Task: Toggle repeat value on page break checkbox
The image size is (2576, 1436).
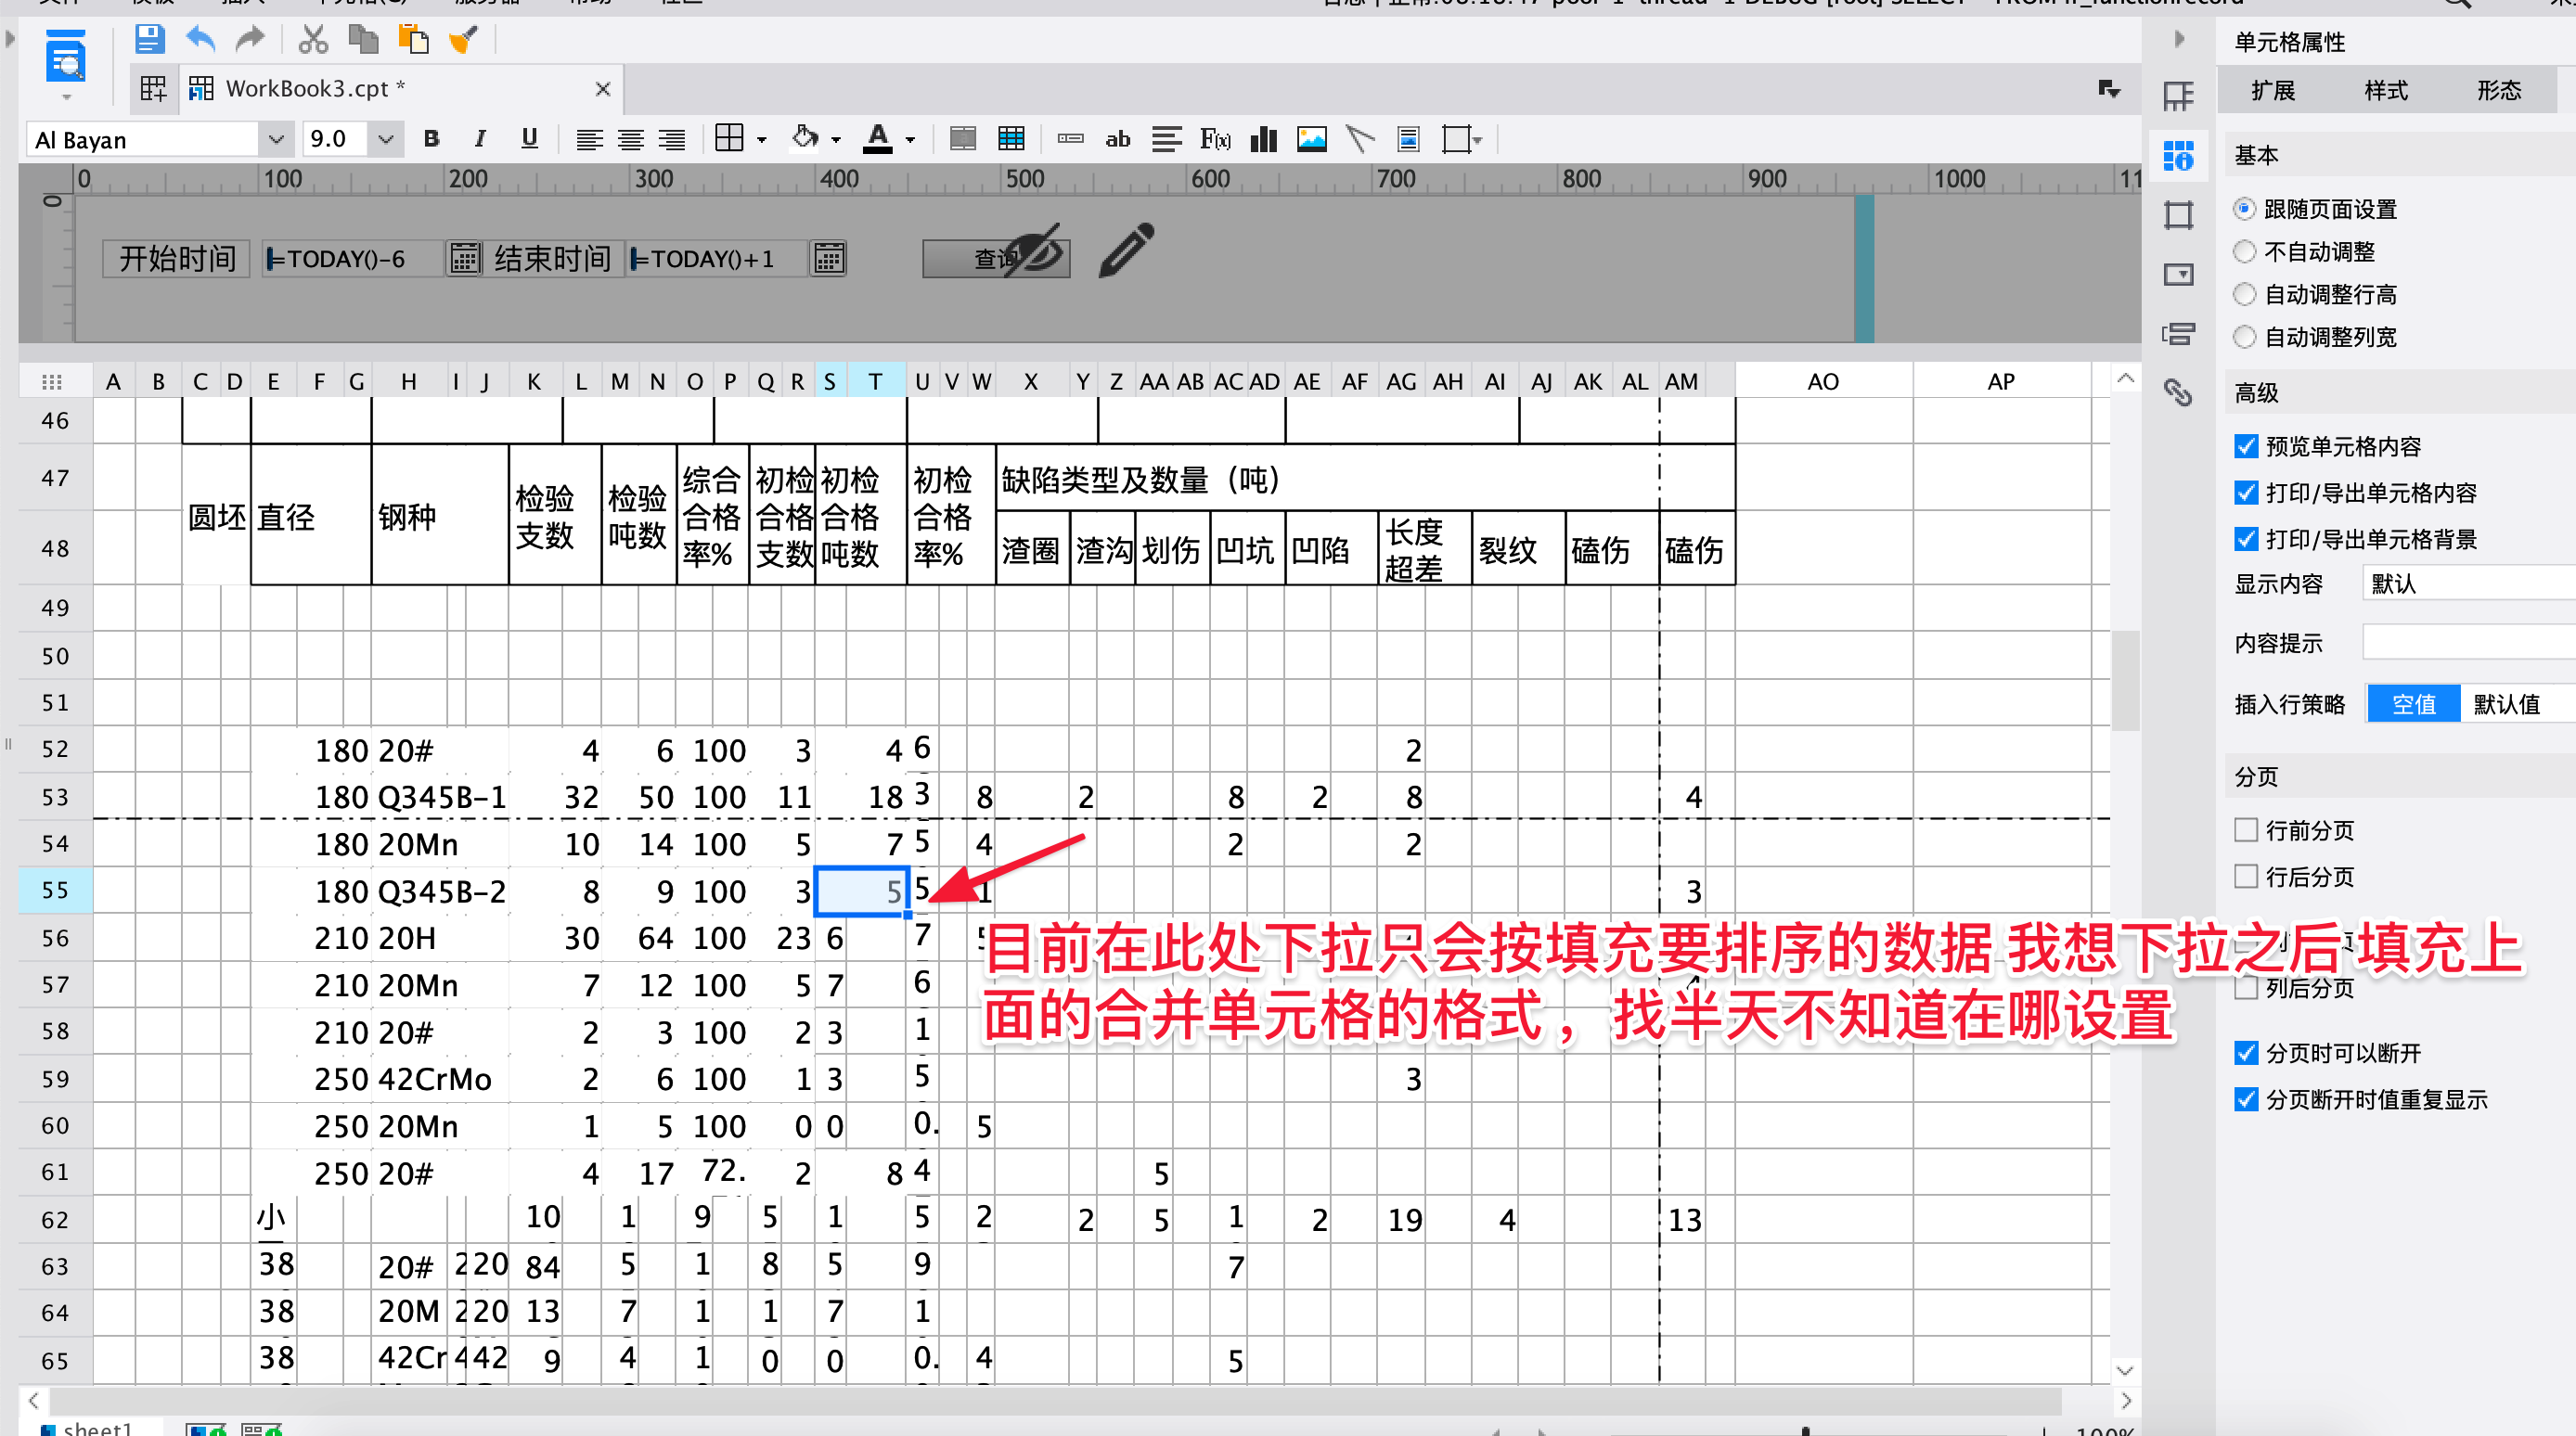Action: click(x=2246, y=1100)
